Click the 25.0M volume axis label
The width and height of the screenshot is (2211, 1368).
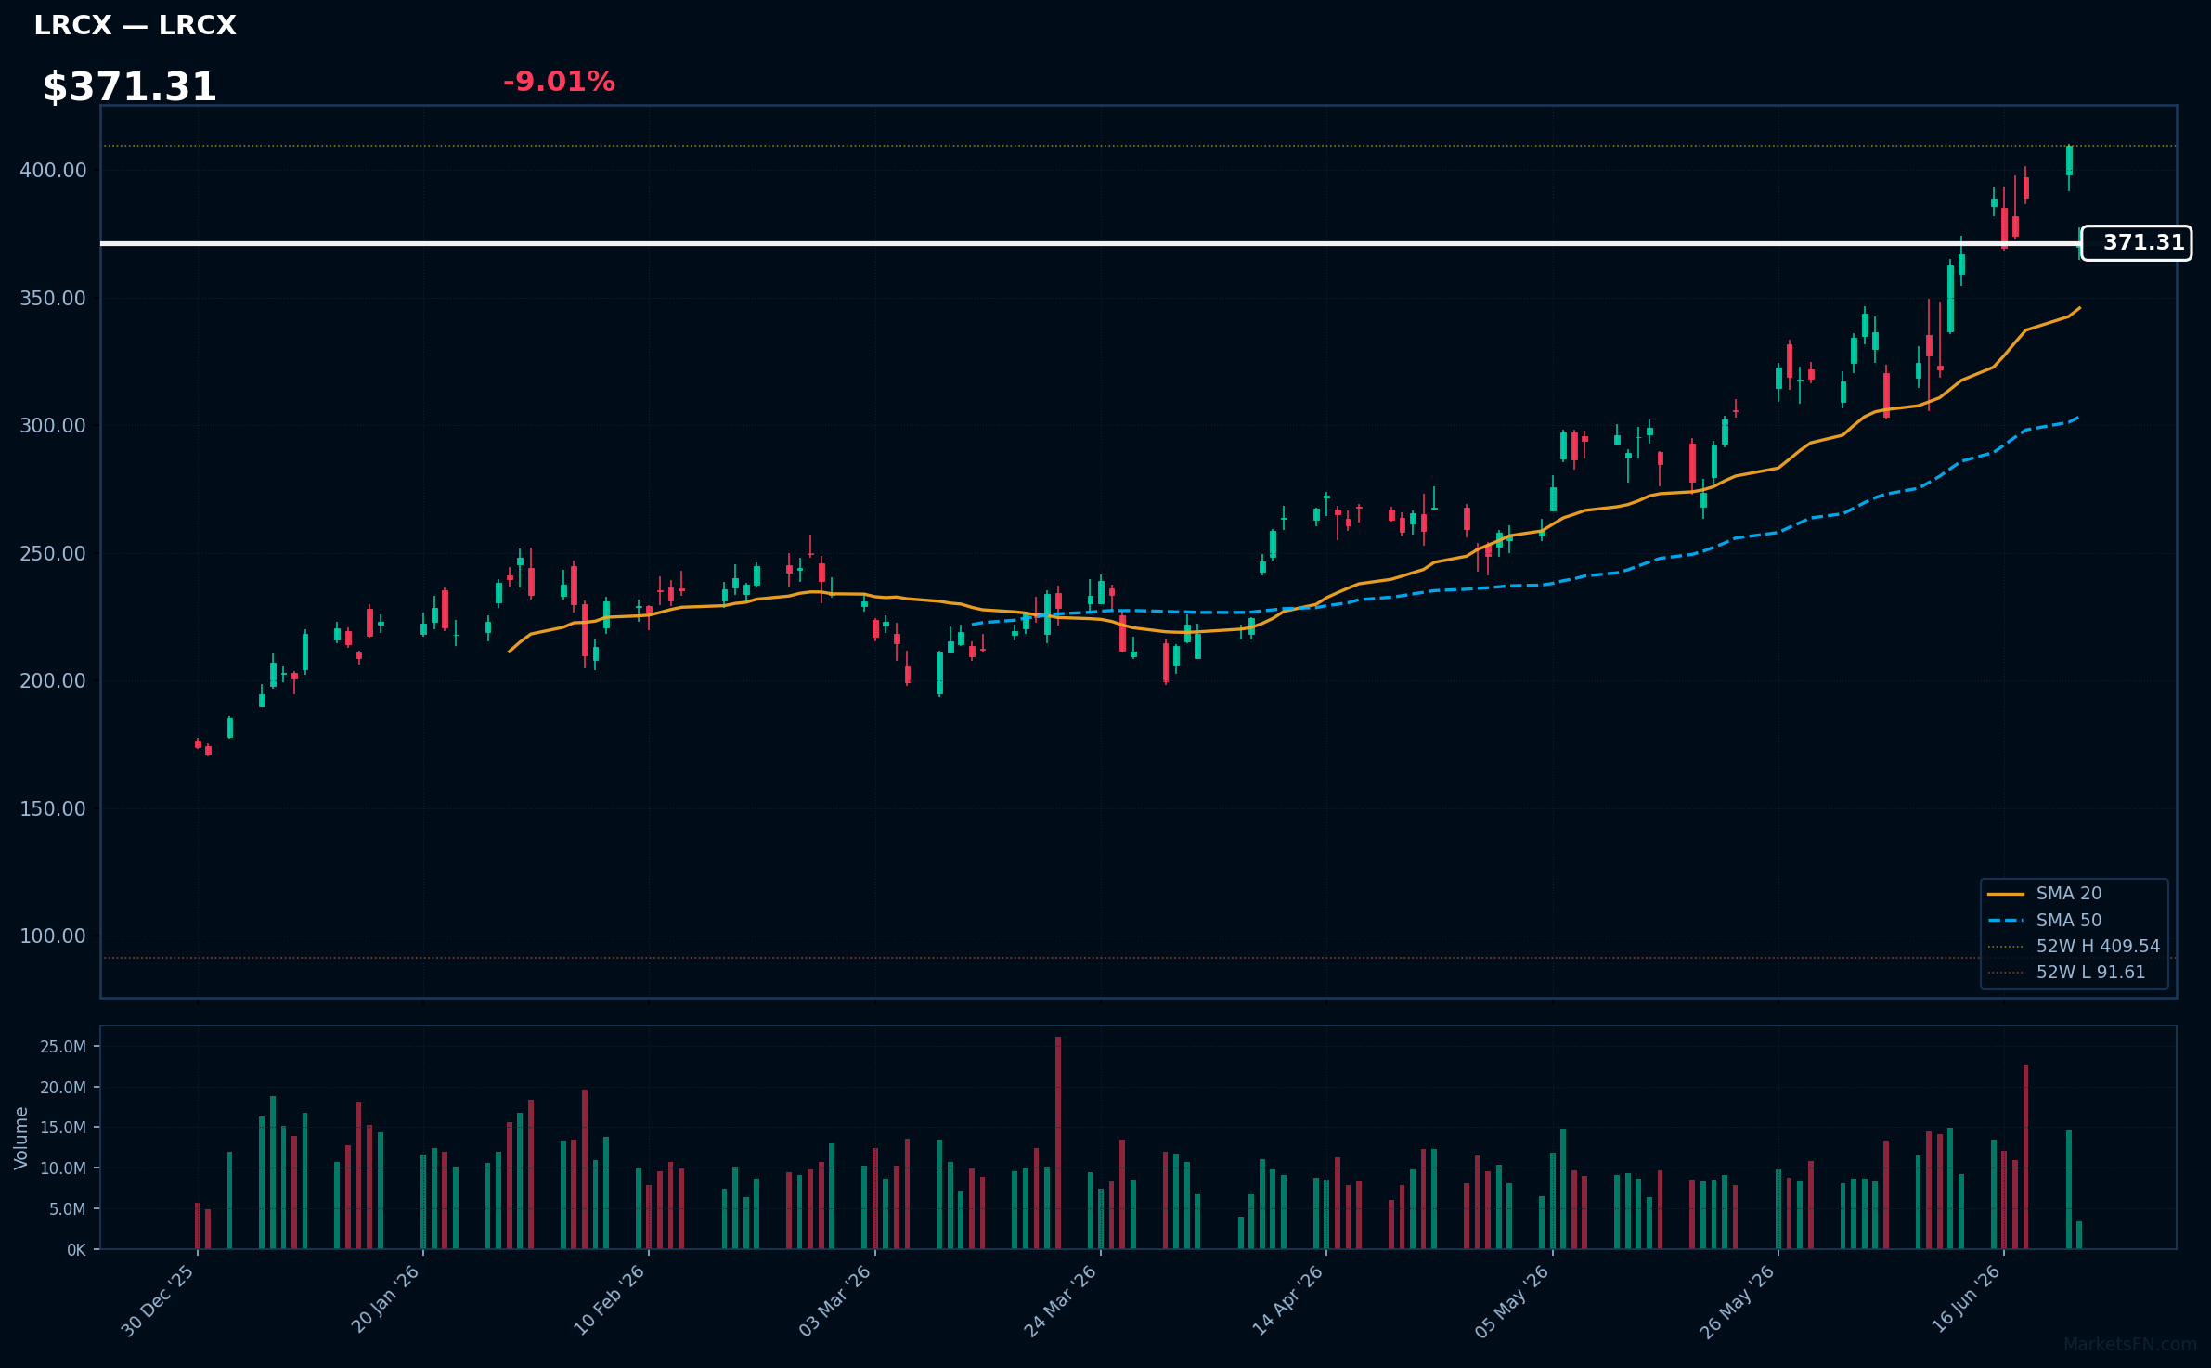[x=63, y=1047]
